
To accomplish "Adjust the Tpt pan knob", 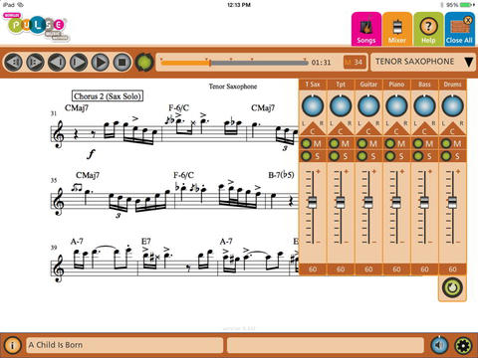I will [341, 106].
